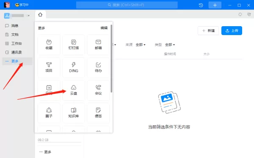
Task: Click the home tab icon
Action: click(x=40, y=15)
